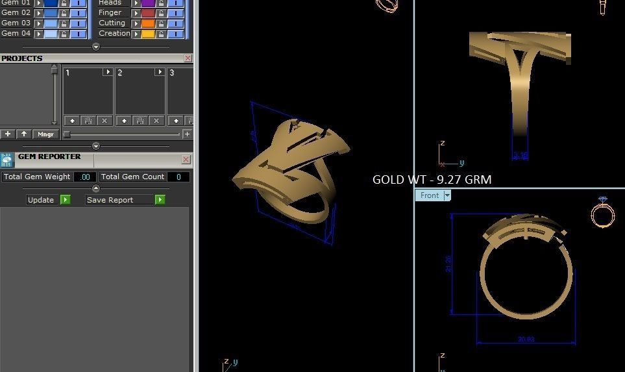Open the Creation layer yellow color swatch

coord(148,34)
